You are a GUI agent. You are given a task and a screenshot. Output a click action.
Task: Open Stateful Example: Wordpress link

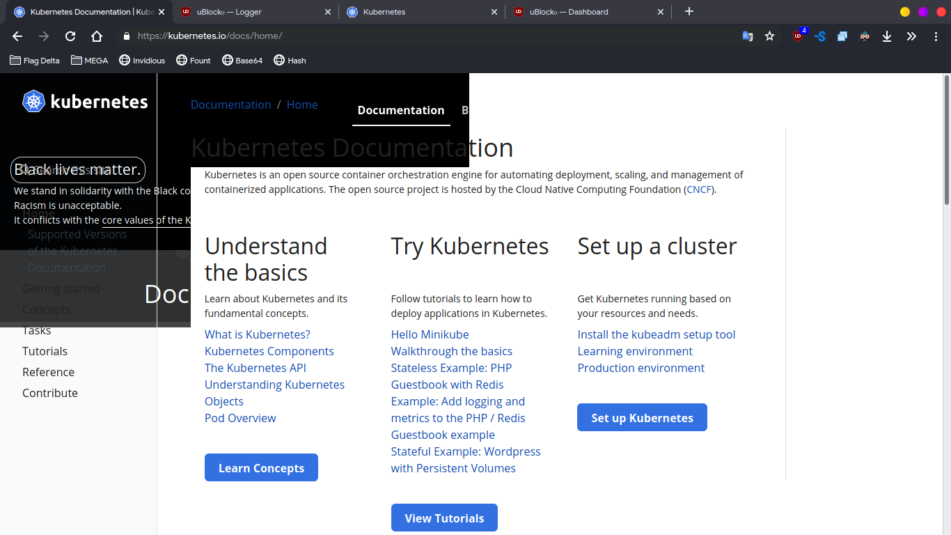click(x=466, y=460)
